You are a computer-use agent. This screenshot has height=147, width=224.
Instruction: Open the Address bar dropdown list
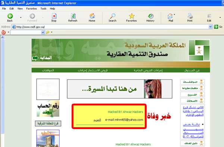click(x=211, y=27)
